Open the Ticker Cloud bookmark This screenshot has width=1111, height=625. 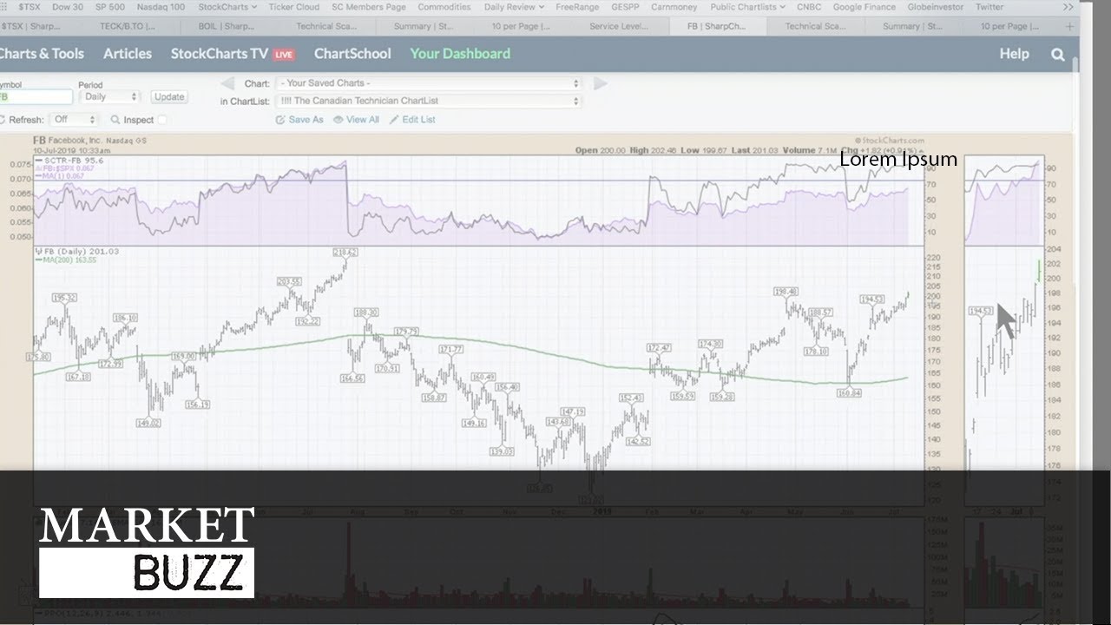pyautogui.click(x=294, y=7)
